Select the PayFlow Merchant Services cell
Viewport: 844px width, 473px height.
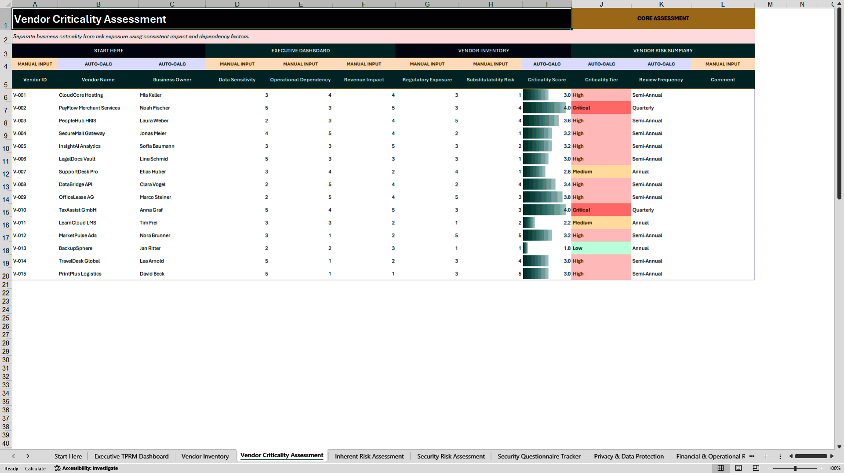pyautogui.click(x=98, y=108)
